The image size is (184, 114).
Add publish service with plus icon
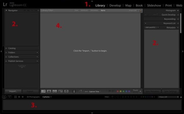click(37, 61)
